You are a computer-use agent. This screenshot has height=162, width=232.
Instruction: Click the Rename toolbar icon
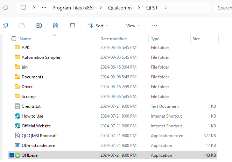click(x=39, y=26)
